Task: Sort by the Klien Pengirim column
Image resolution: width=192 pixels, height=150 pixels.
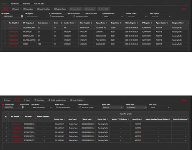Action: pos(91,23)
